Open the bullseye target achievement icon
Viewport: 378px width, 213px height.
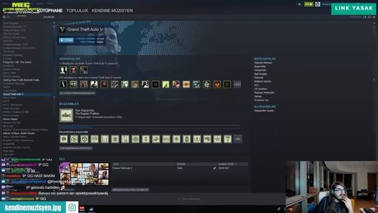[135, 139]
